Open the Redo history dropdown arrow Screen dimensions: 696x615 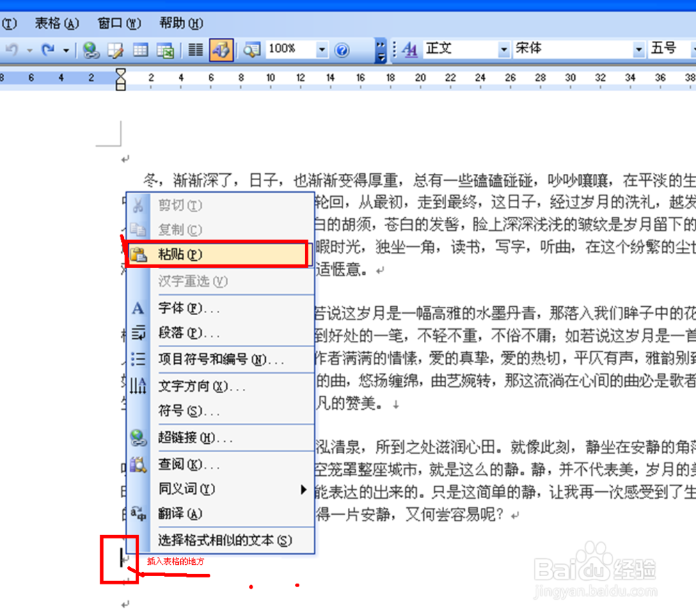coord(65,50)
